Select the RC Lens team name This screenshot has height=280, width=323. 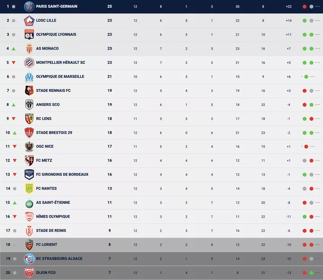44,119
